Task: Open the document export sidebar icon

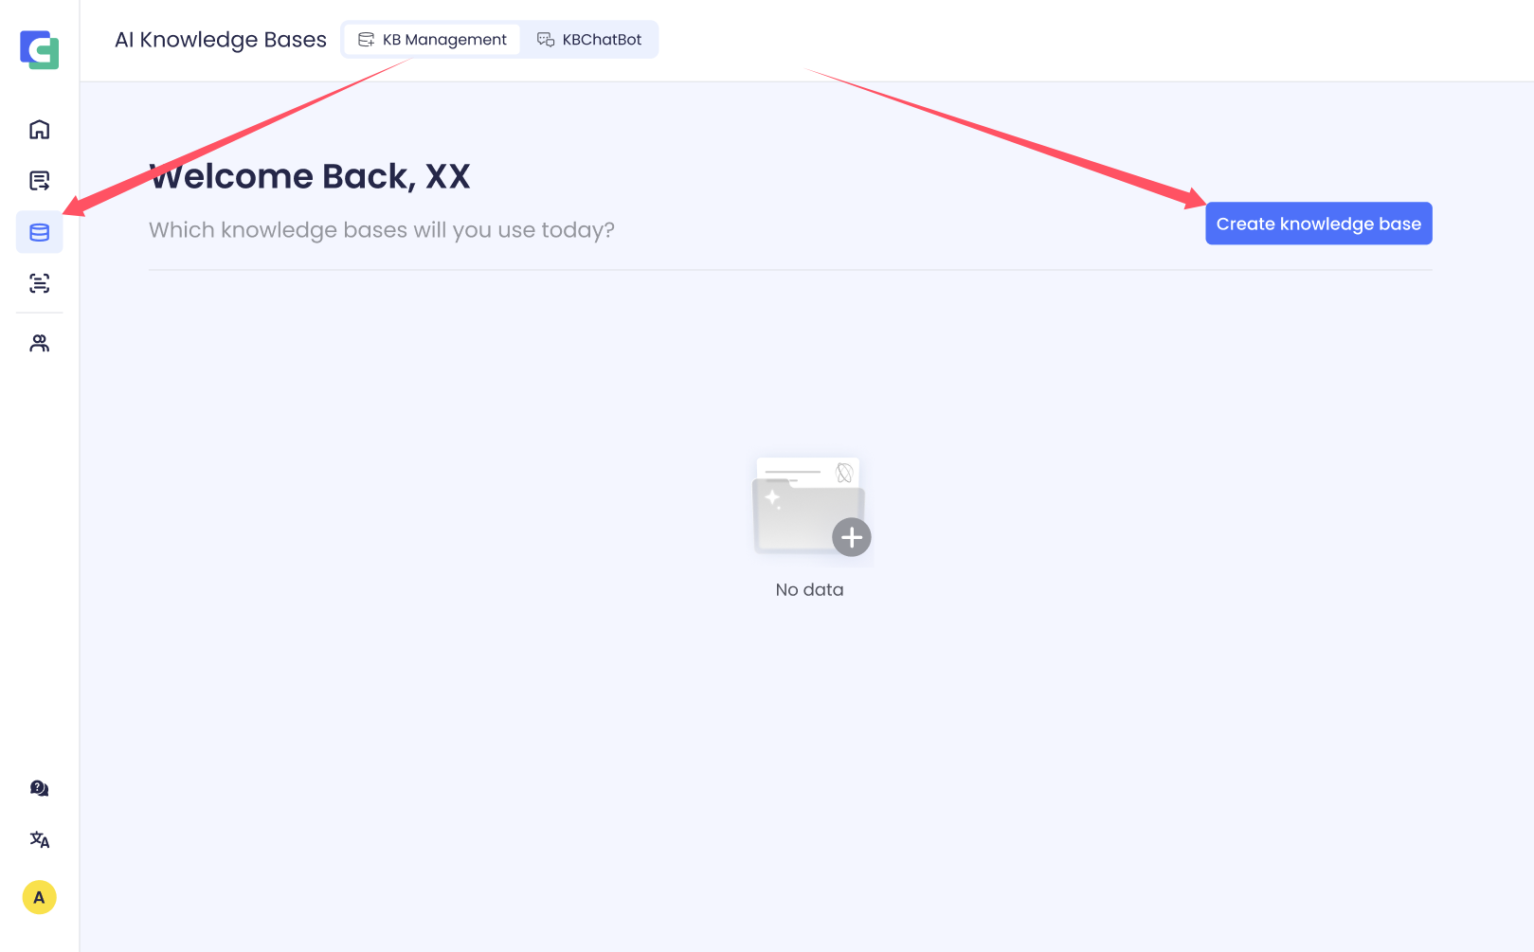Action: point(40,181)
